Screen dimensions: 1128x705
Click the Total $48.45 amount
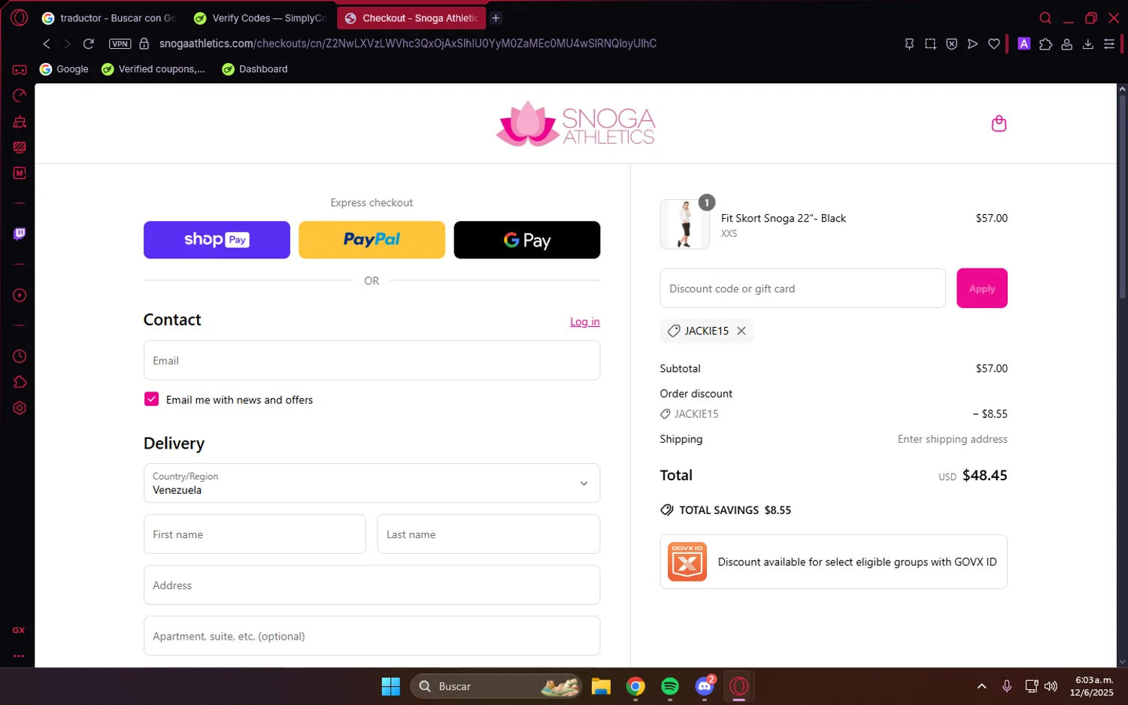985,475
